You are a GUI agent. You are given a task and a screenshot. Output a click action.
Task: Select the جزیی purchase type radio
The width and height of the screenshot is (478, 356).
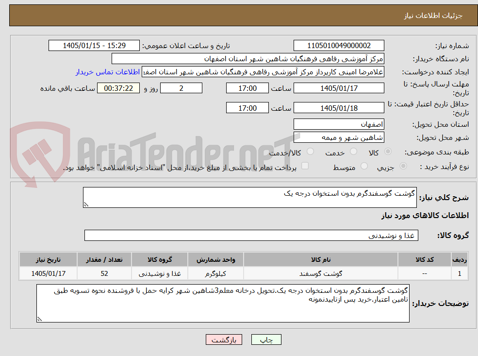pyautogui.click(x=403, y=166)
